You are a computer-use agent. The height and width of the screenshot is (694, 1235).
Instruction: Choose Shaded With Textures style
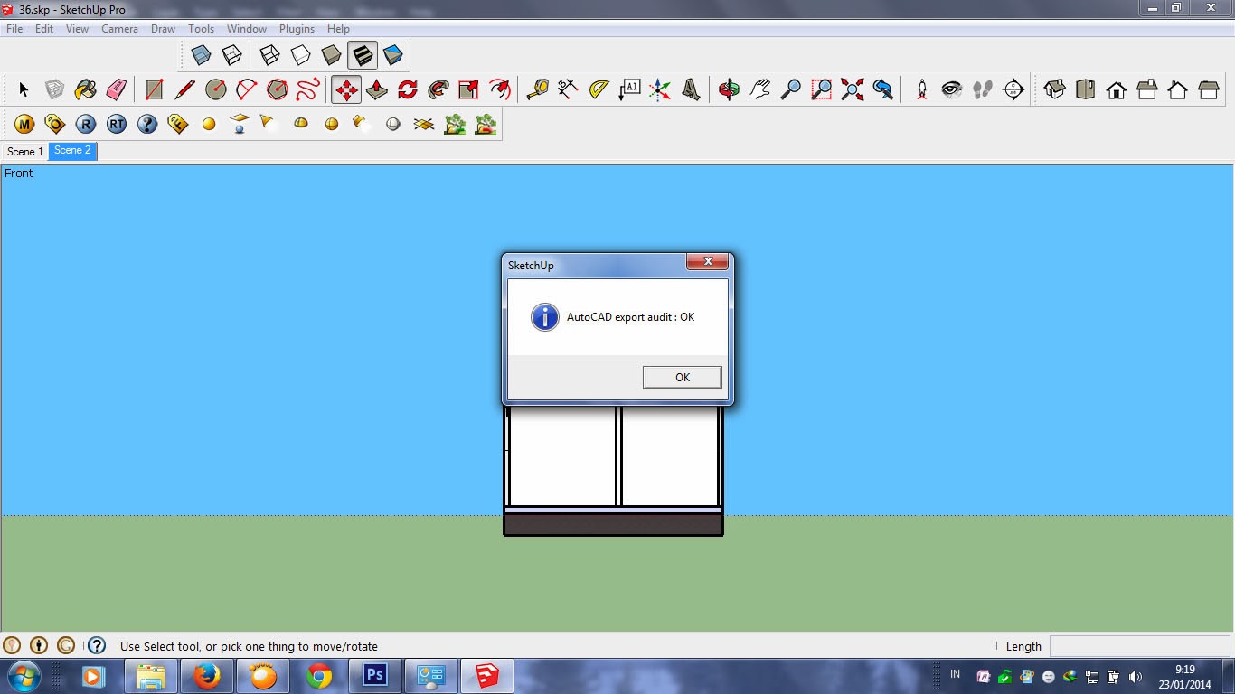(363, 55)
